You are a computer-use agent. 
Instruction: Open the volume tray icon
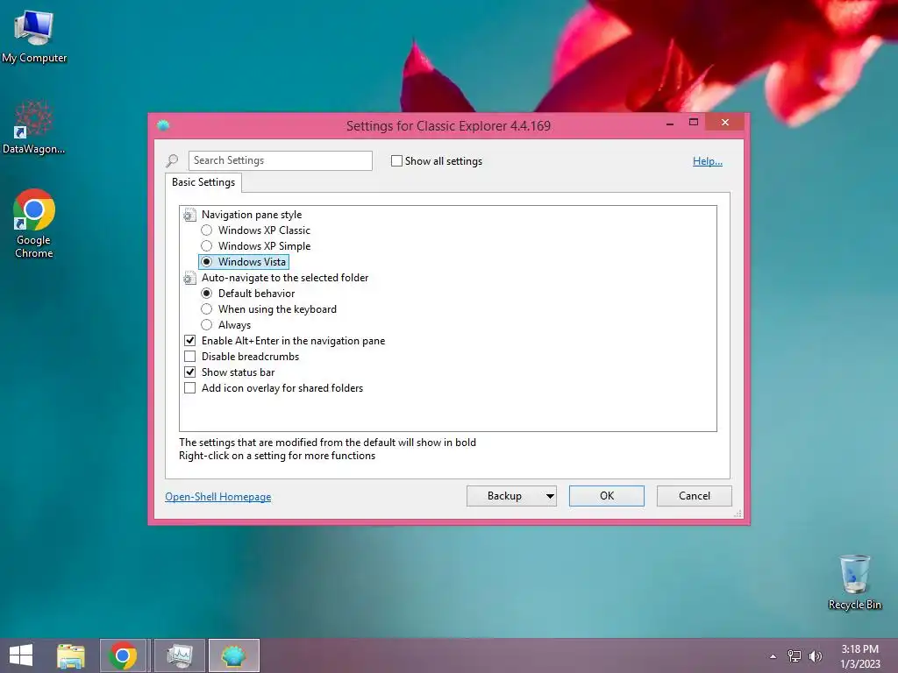click(815, 656)
